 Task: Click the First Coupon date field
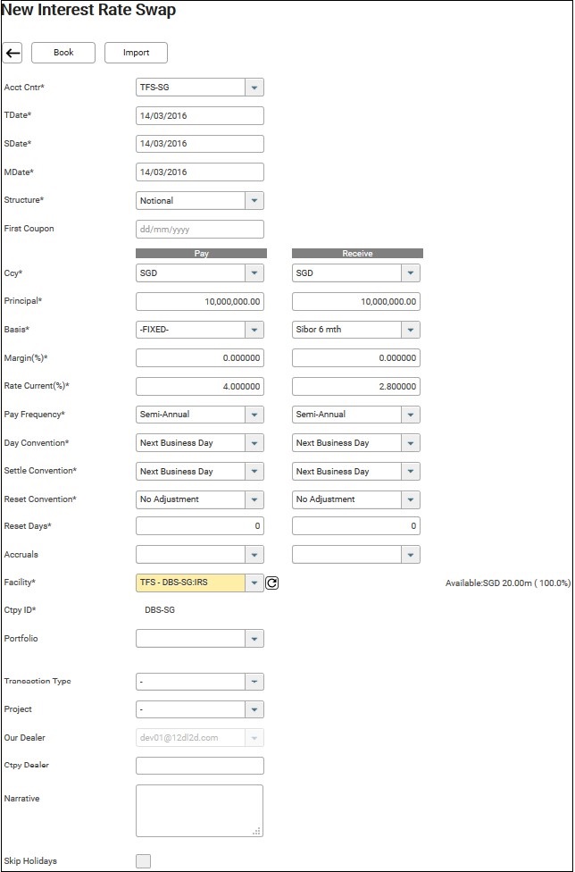[200, 230]
